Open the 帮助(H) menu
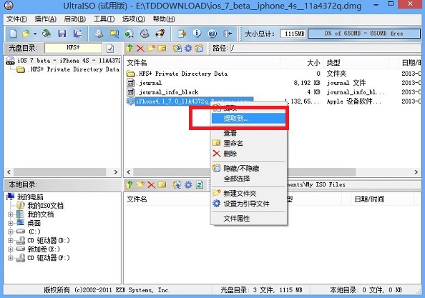Image resolution: width=425 pixels, height=298 pixels. (164, 19)
